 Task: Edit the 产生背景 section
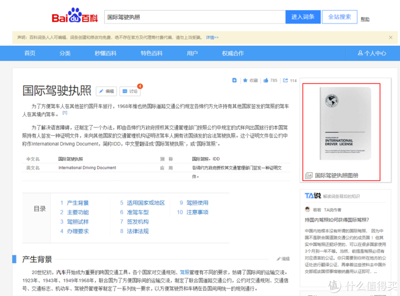pos(282,258)
